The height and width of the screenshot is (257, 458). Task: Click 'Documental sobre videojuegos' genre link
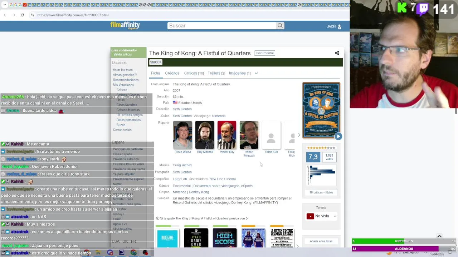click(x=216, y=186)
